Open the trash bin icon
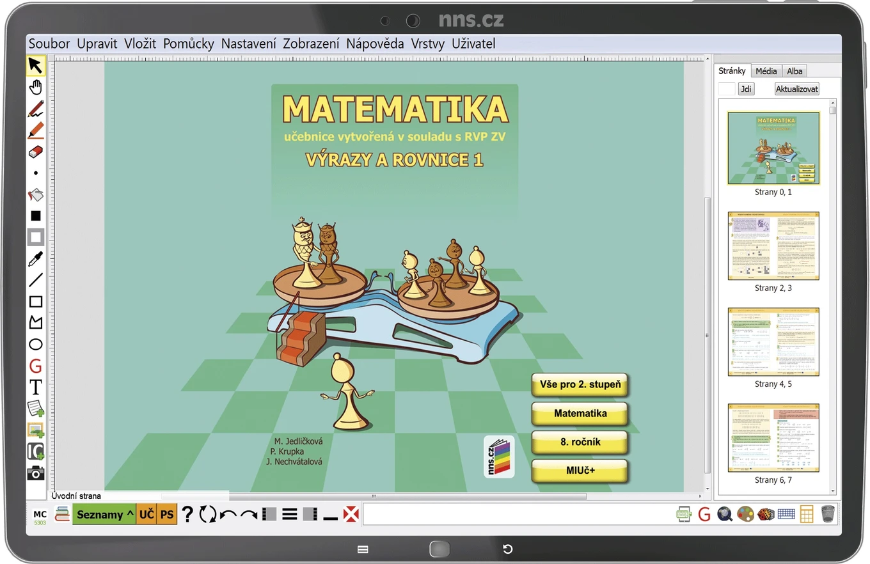 (828, 513)
